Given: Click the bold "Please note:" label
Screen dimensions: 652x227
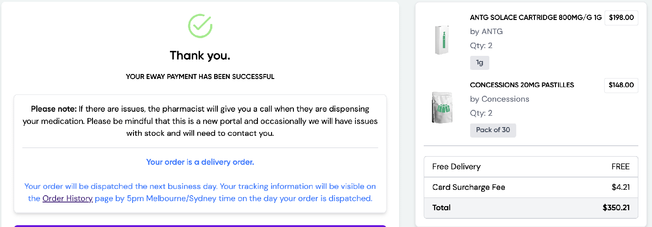Looking at the screenshot, I should [54, 109].
